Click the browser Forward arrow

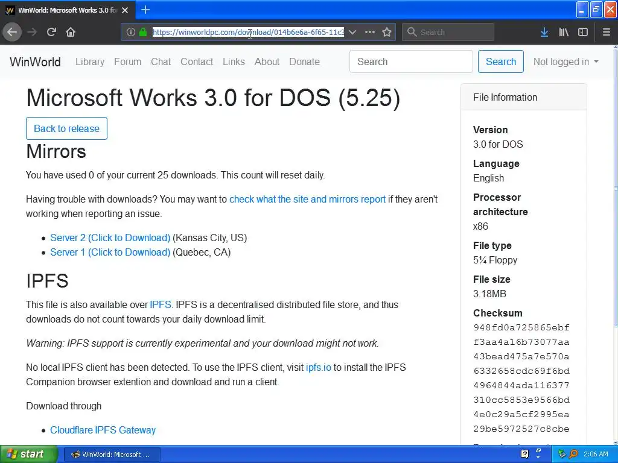(32, 32)
